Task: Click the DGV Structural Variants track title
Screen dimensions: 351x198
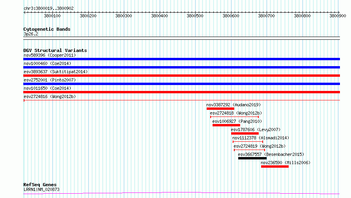Action: [x=55, y=50]
